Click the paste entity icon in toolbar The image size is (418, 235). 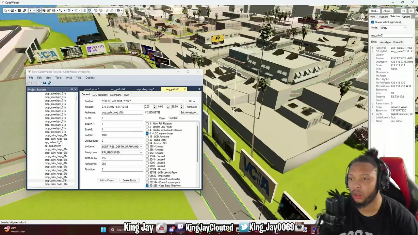[112, 10]
